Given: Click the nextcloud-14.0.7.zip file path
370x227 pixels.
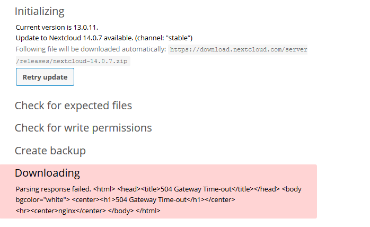Looking at the screenshot, I should (73, 61).
